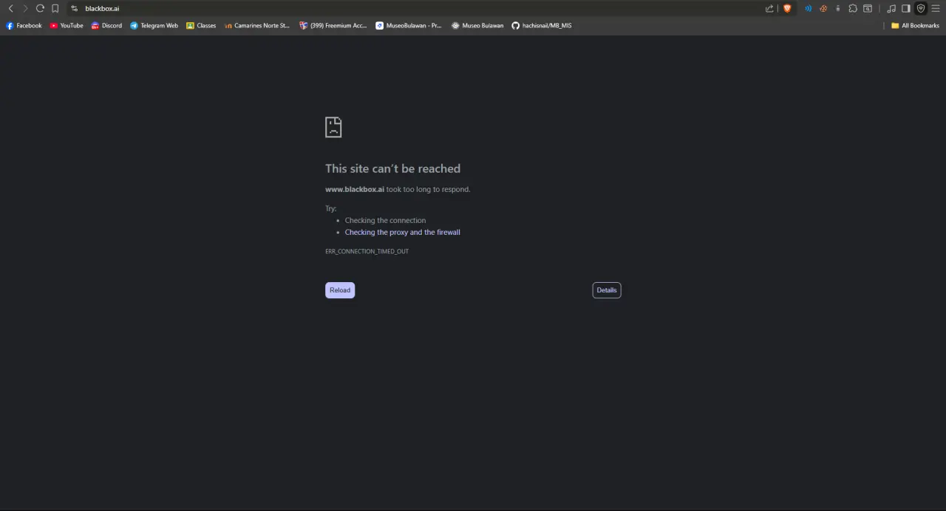The image size is (946, 511).
Task: Open the Brave Shields lion icon
Action: [x=787, y=8]
